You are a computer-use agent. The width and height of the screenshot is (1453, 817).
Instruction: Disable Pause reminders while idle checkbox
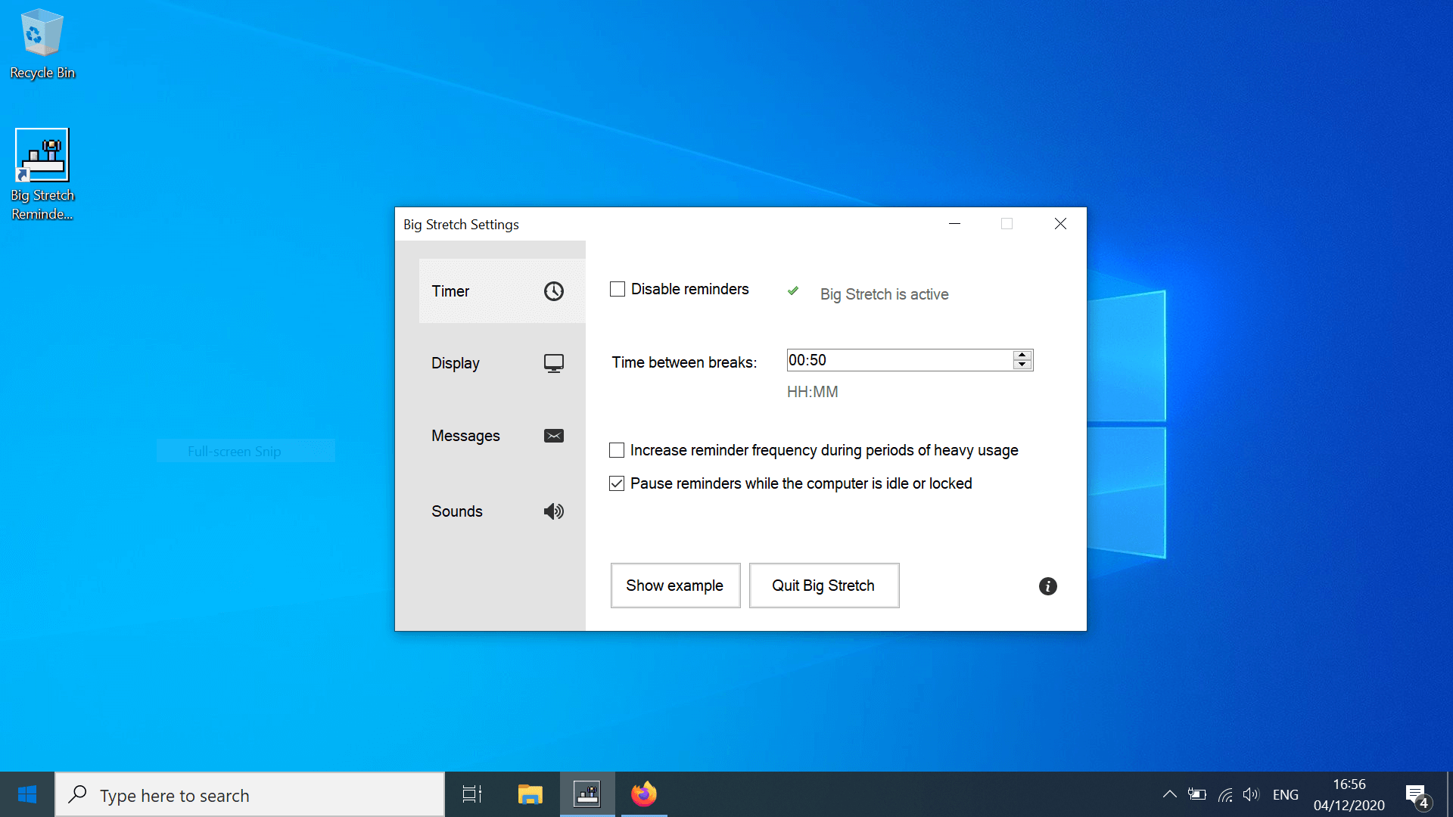coord(618,483)
